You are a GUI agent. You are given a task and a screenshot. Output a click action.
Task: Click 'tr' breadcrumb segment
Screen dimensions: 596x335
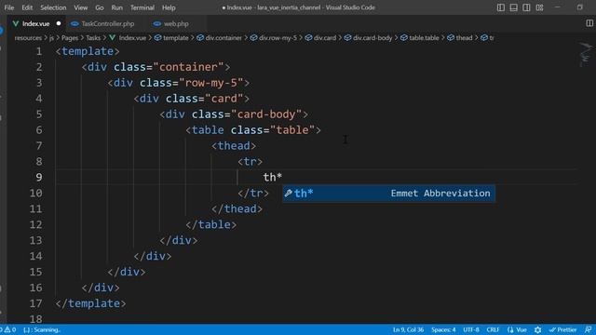point(492,37)
